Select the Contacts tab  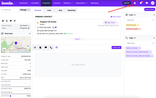[x=38, y=10]
